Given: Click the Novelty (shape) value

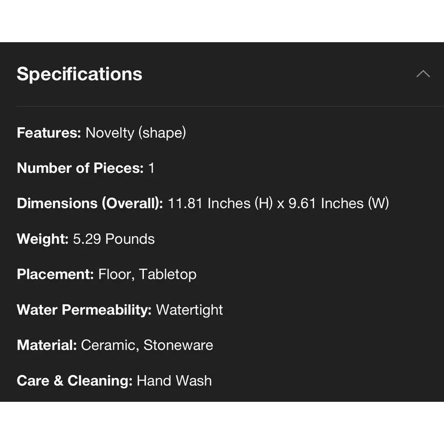Looking at the screenshot, I should 135,133.
